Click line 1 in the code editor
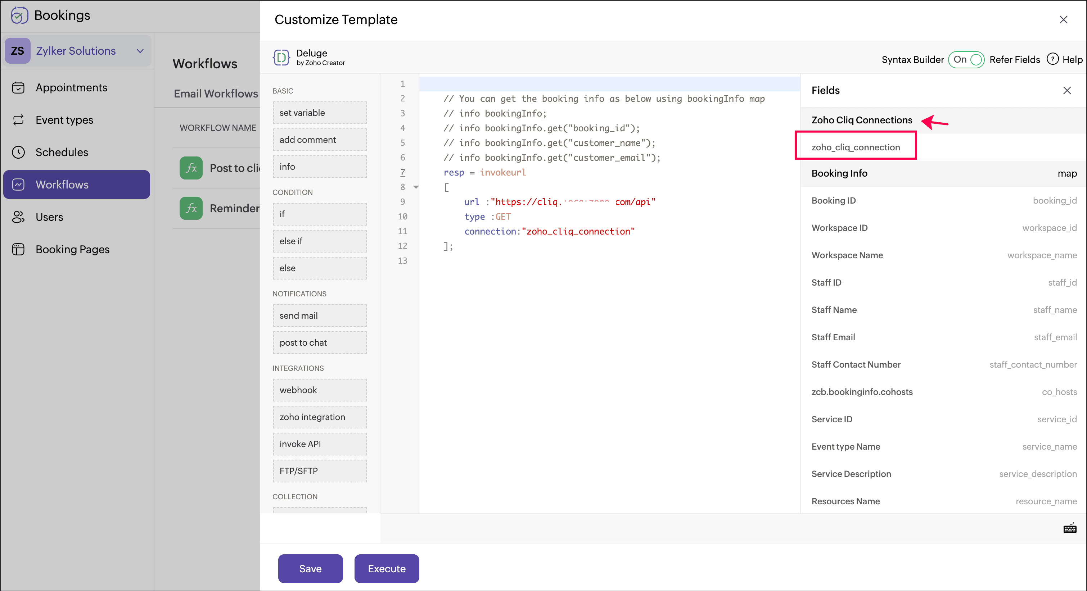The image size is (1087, 591). 609,84
